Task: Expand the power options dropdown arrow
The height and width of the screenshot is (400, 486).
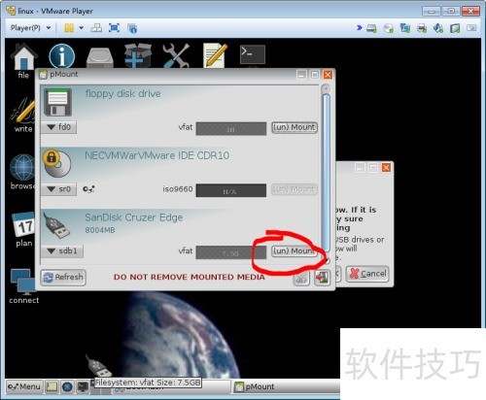Action: [82, 28]
